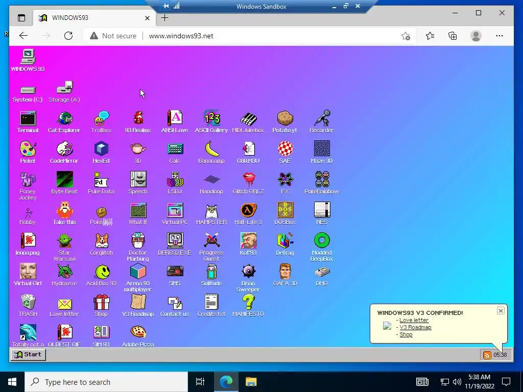Open the Solitude icon

tap(211, 275)
